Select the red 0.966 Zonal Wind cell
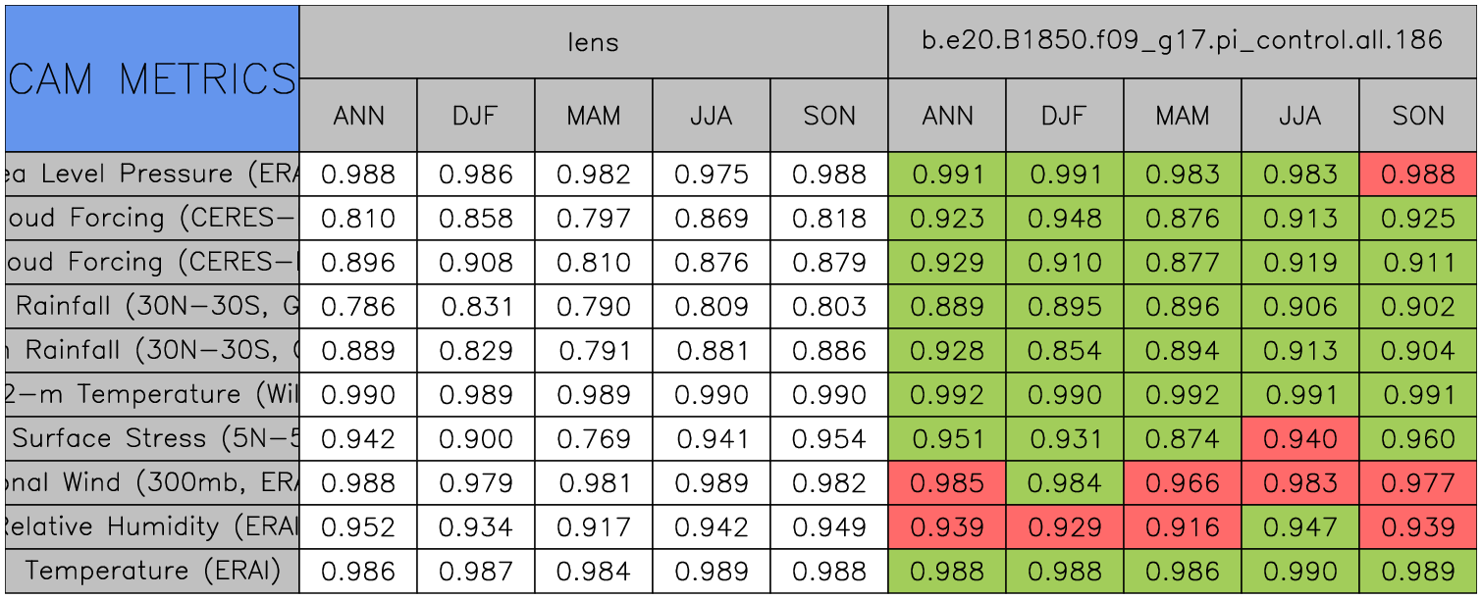Viewport: 1482px width, 599px height. tap(1182, 483)
